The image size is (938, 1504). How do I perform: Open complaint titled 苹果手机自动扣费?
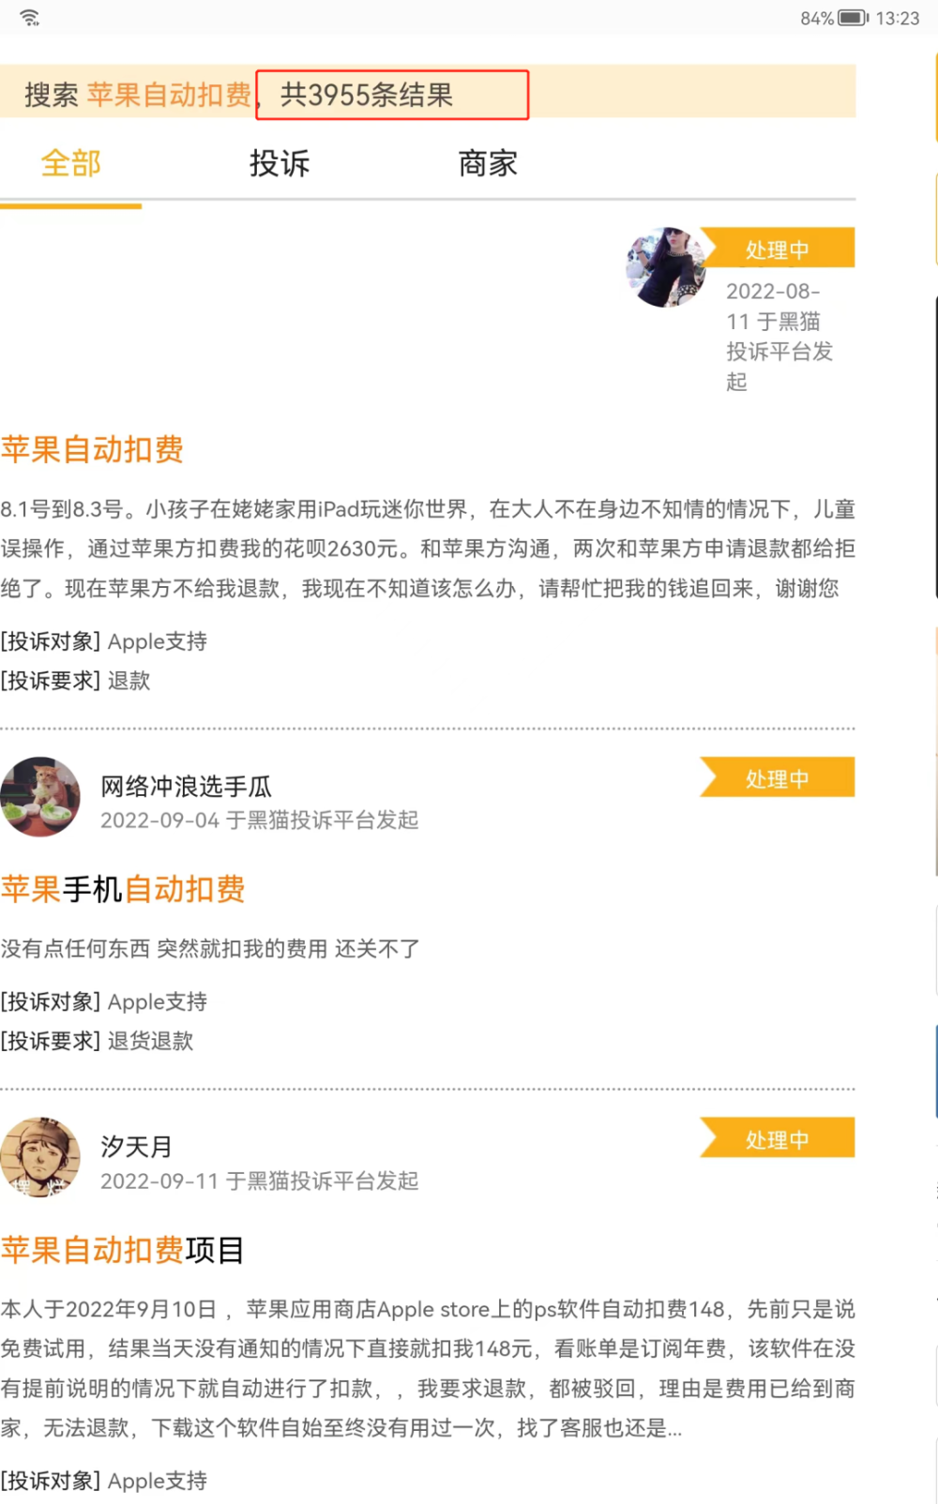pos(123,889)
